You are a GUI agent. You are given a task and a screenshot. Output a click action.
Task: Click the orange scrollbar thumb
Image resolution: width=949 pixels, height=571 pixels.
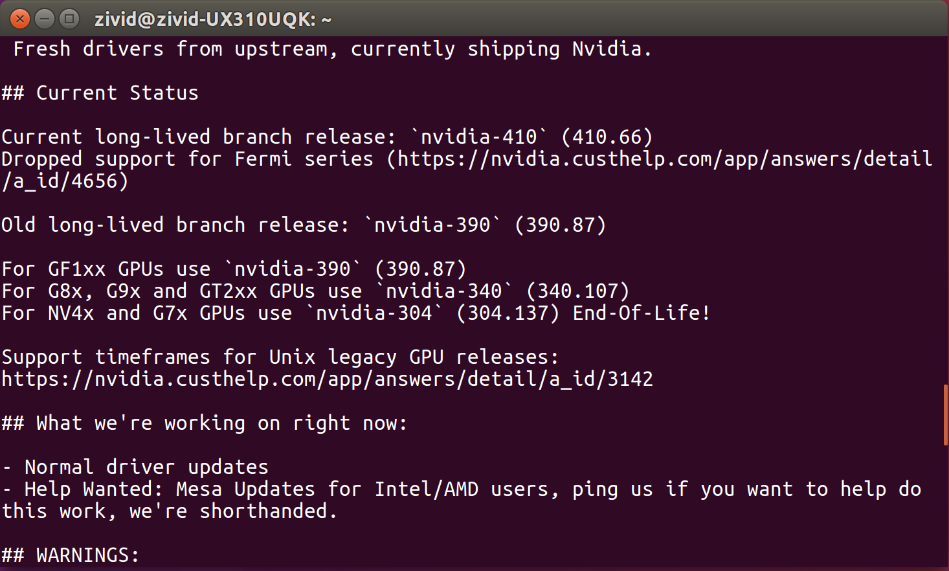[946, 414]
